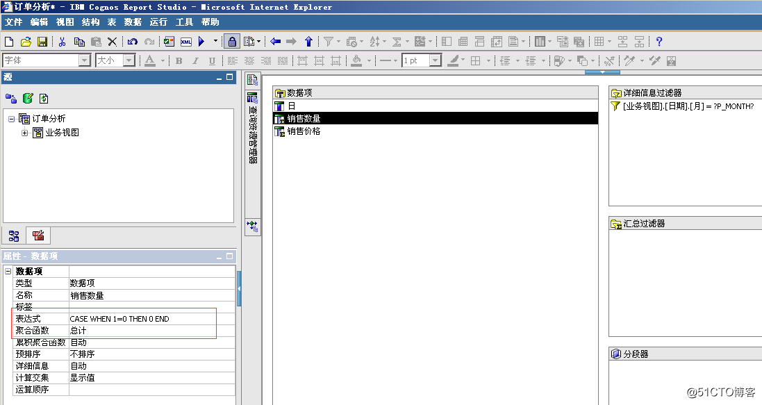Click the chart bars toolbar icon
The image size is (762, 405).
tap(540, 42)
